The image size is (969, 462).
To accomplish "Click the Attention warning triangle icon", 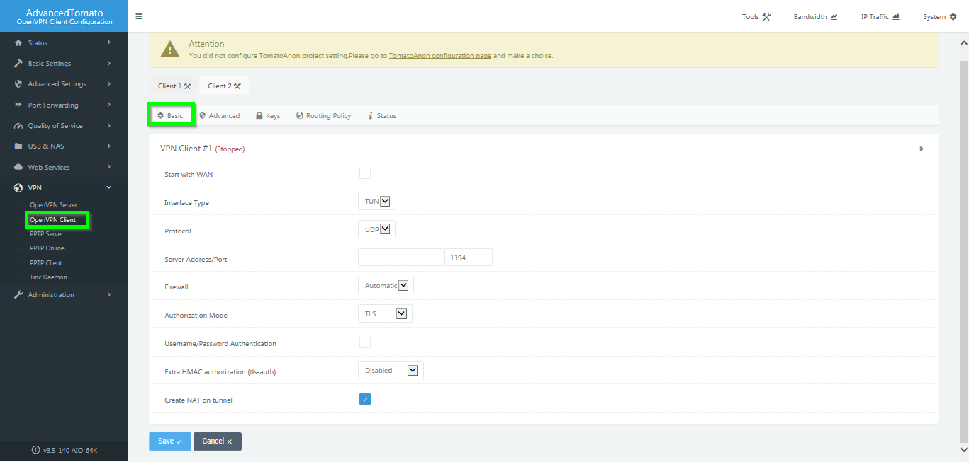I will [170, 49].
